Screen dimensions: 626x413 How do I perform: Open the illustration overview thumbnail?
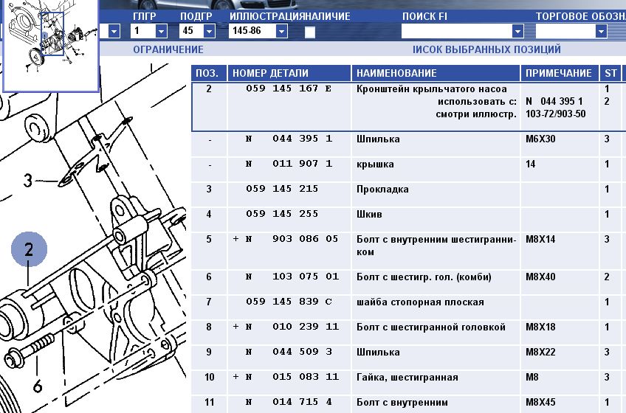coord(51,45)
